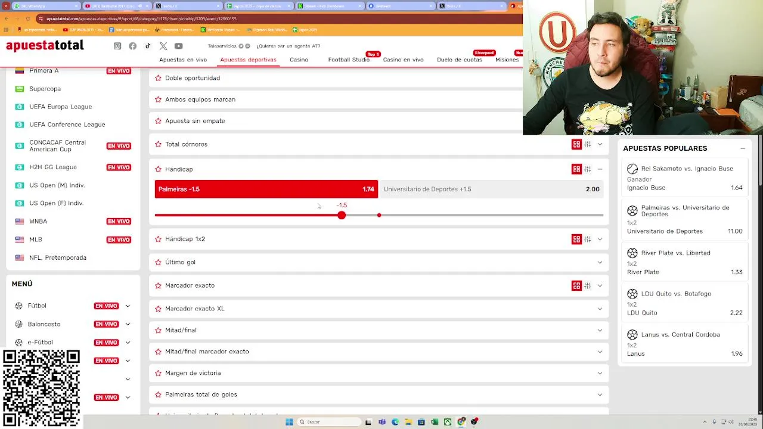
Task: Open the Xbox app from taskbar
Action: click(448, 422)
